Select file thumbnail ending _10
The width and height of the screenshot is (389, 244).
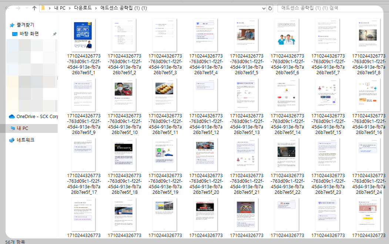click(x=124, y=95)
